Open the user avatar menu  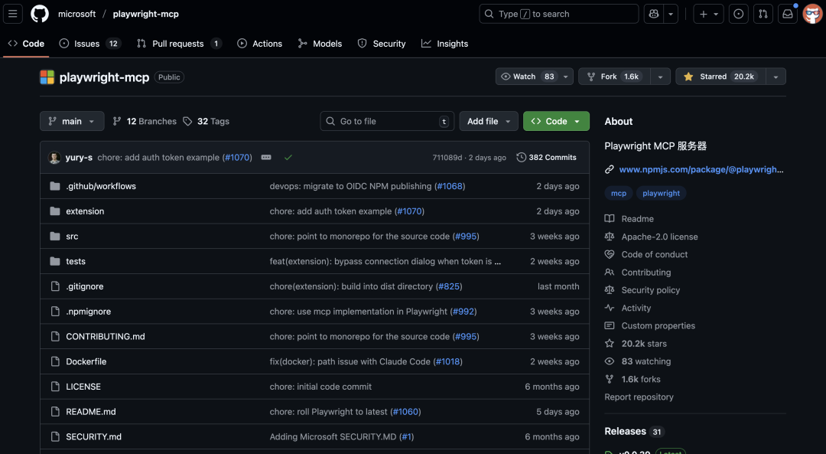point(813,15)
